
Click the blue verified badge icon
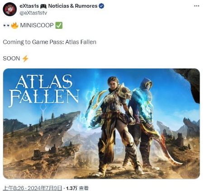tap(101, 6)
